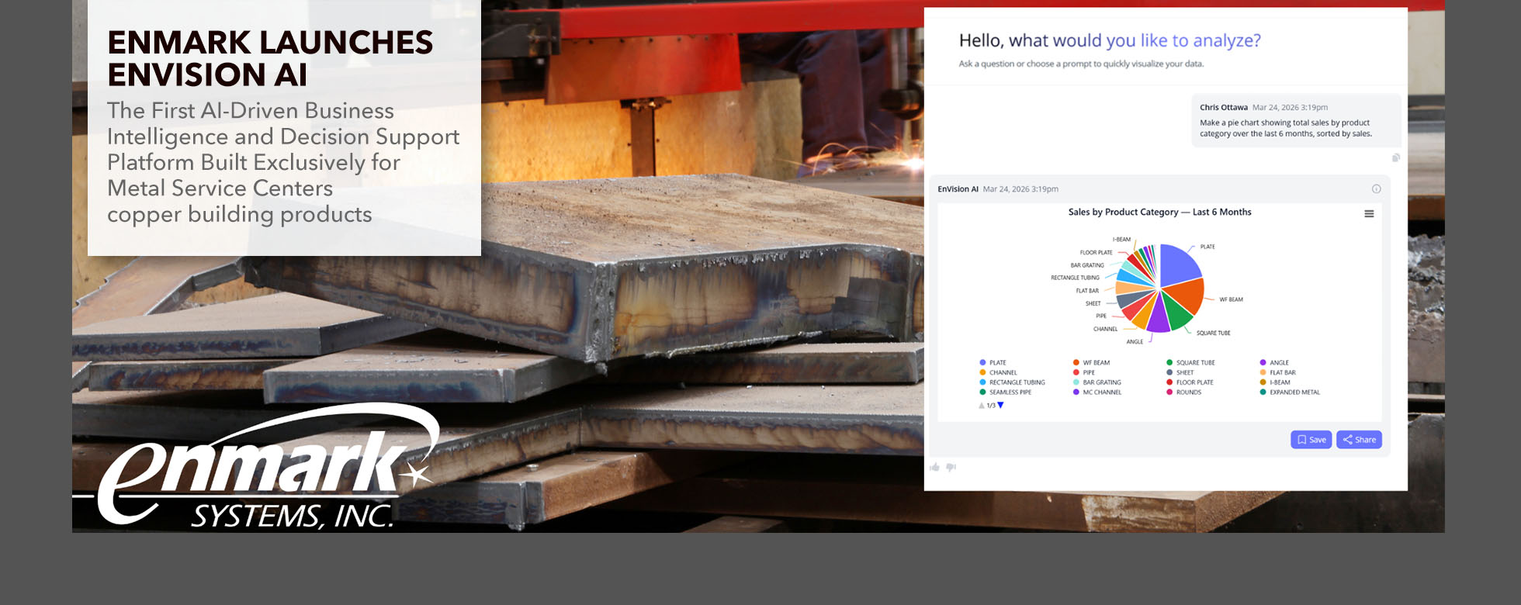This screenshot has height=605, width=1521.
Task: Open the info icon on the EnVision AI reply
Action: point(1376,189)
